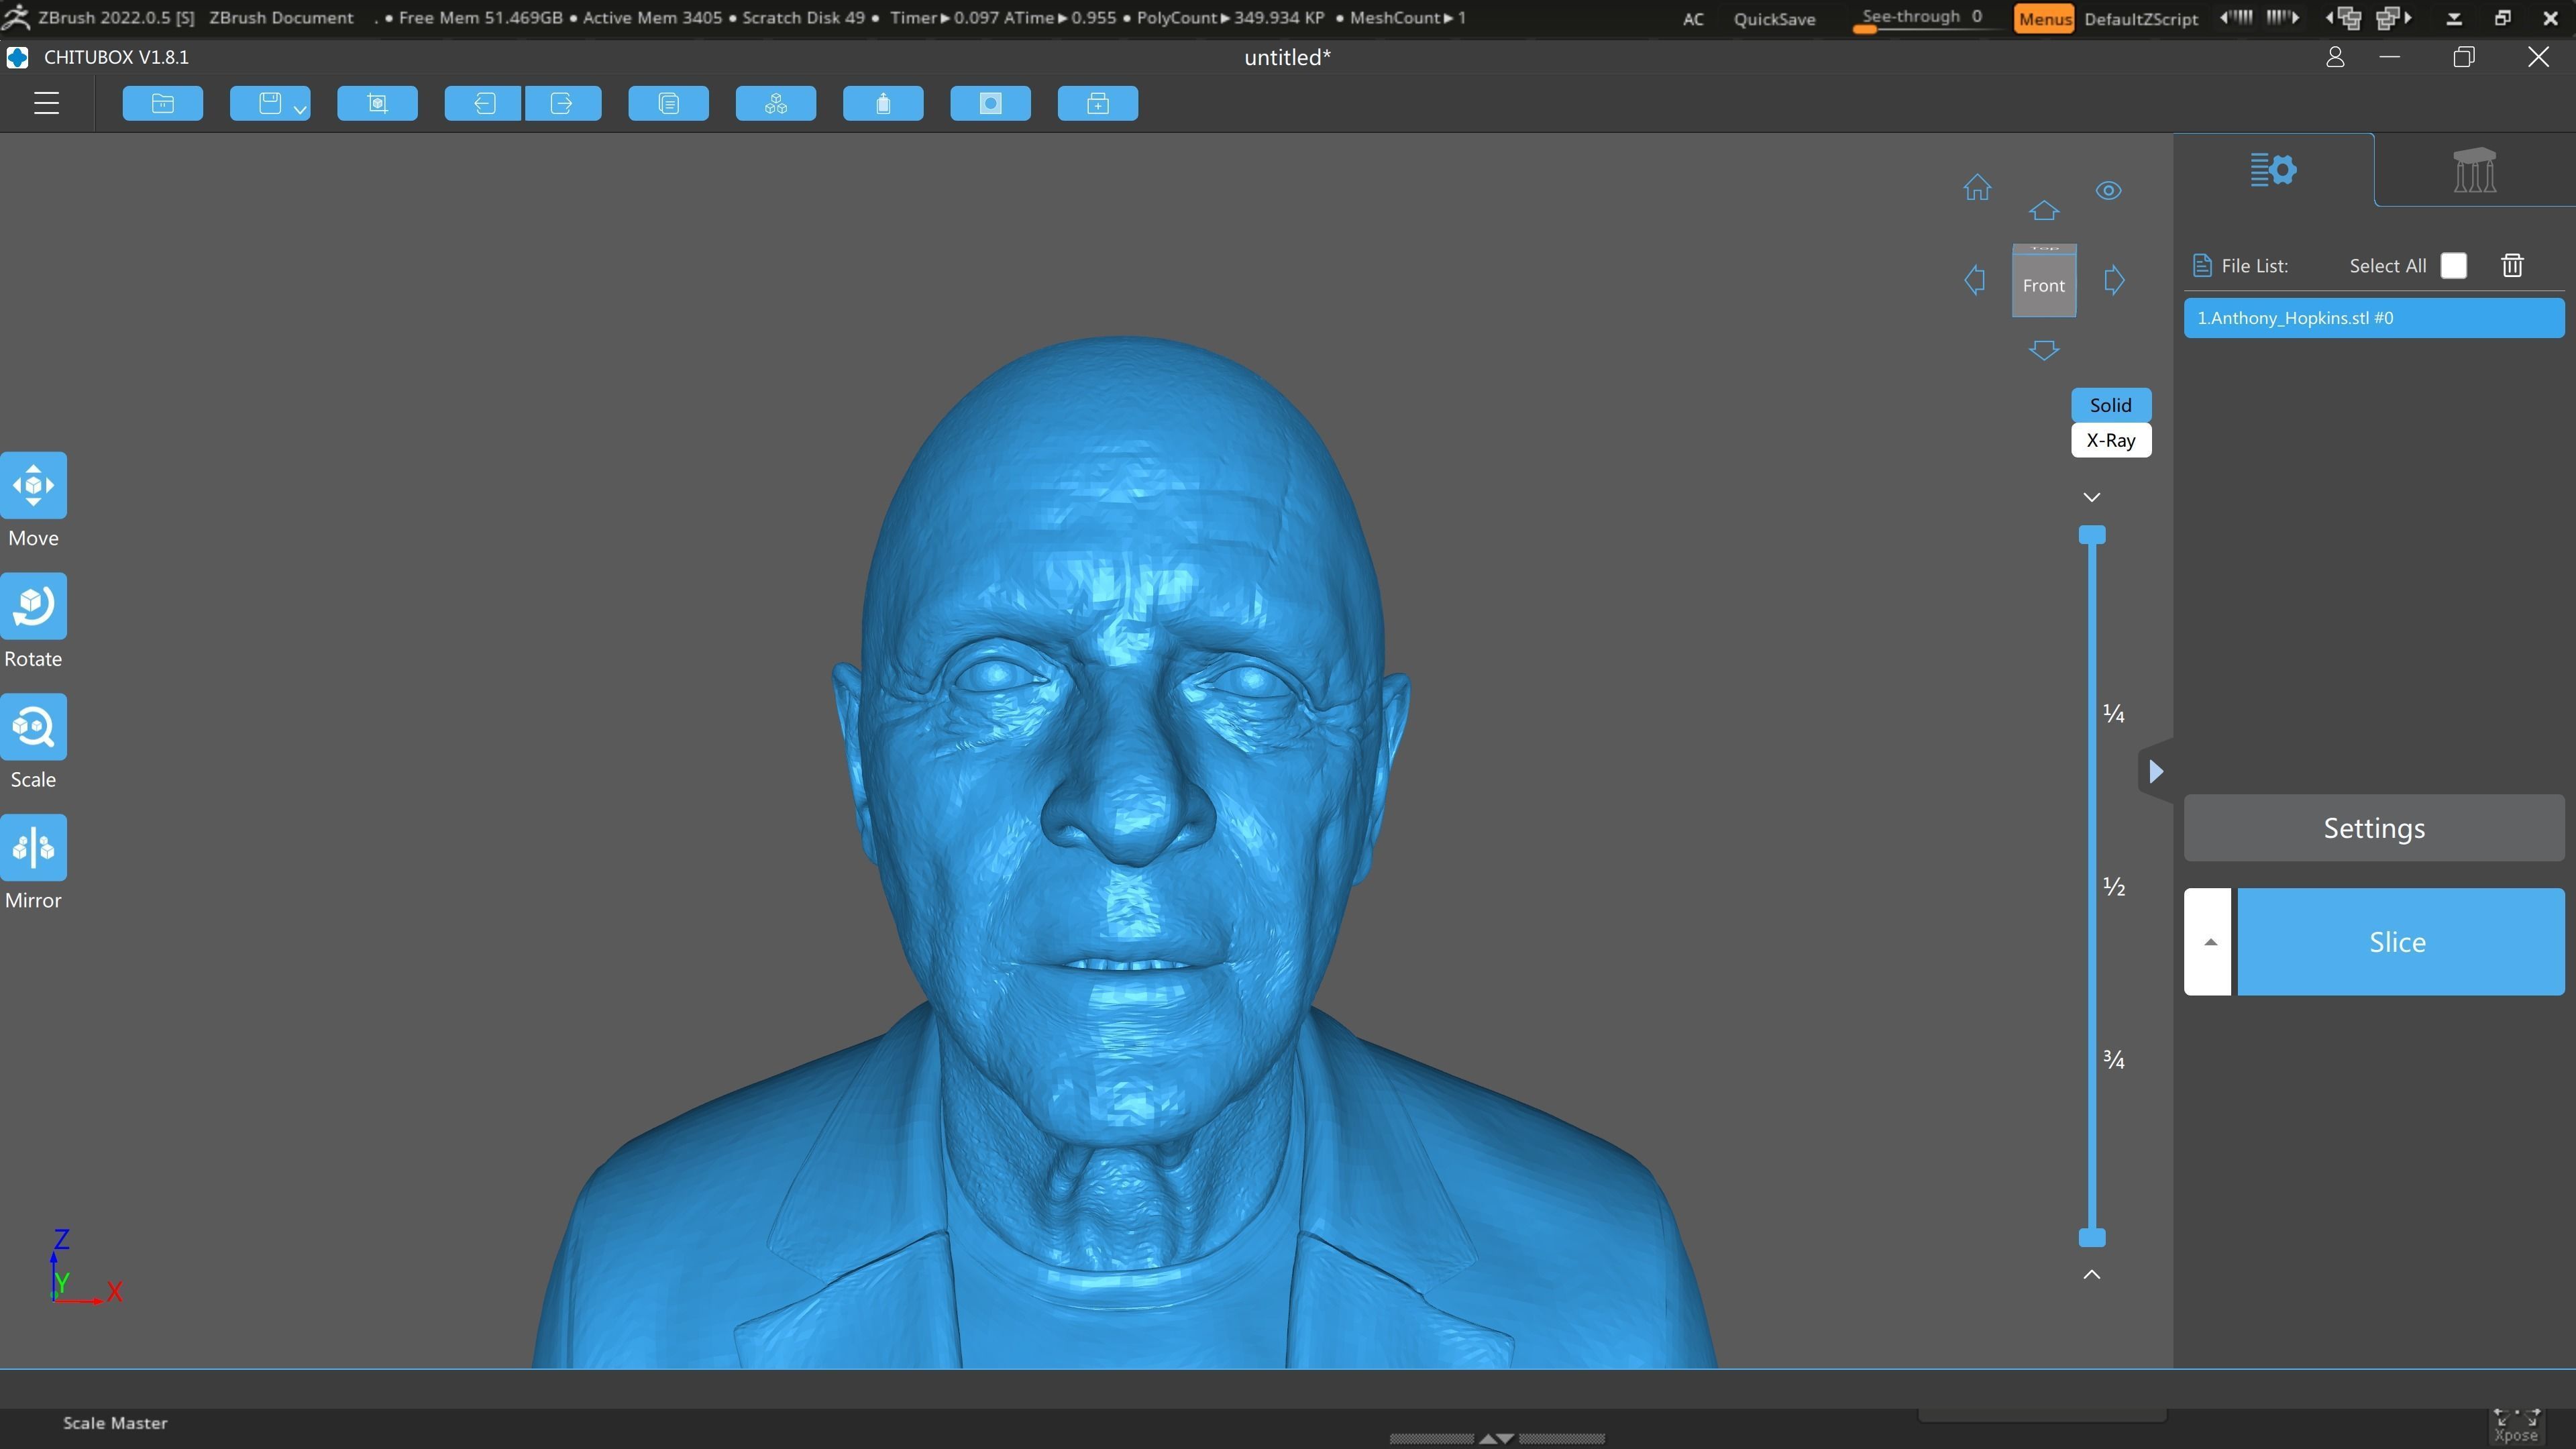Image resolution: width=2576 pixels, height=1449 pixels.
Task: Click the Front face of view cube
Action: (2044, 285)
